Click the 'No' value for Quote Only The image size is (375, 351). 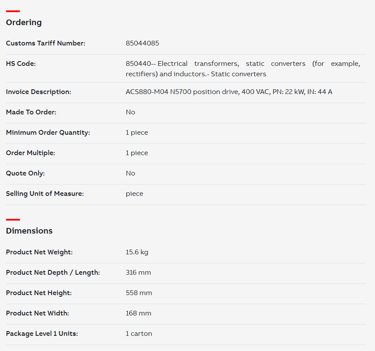pos(130,173)
